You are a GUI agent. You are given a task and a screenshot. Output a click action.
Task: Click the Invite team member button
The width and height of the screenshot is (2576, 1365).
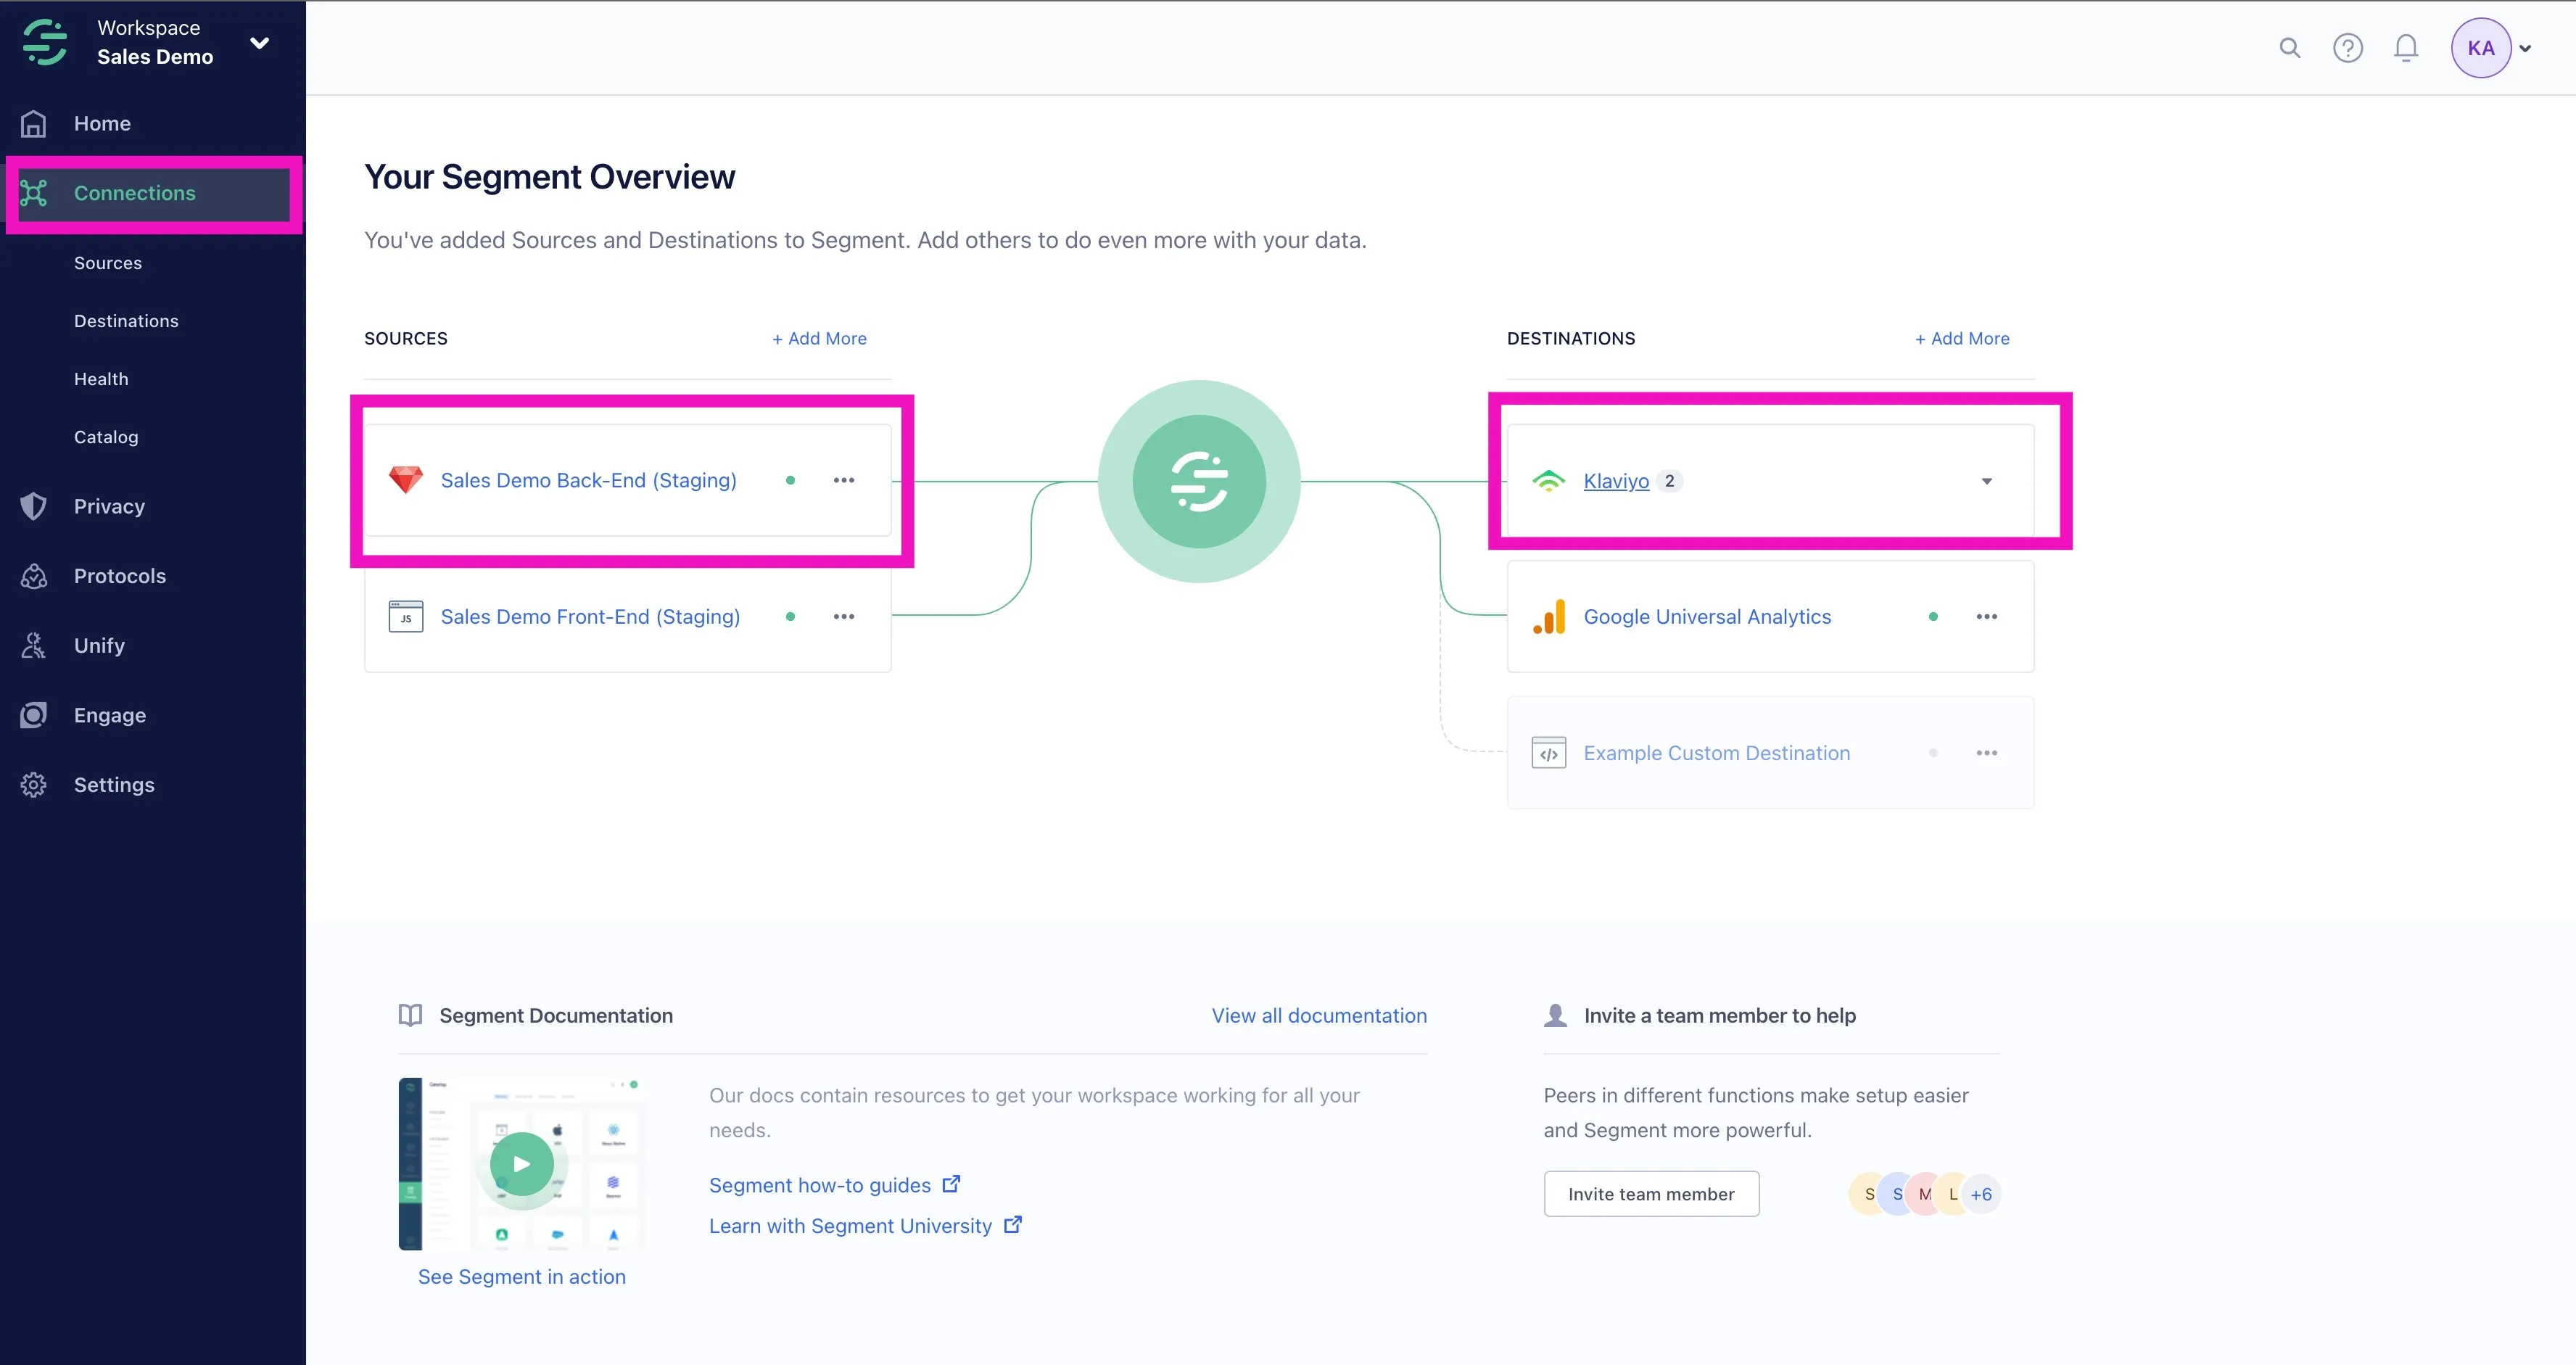point(1651,1194)
